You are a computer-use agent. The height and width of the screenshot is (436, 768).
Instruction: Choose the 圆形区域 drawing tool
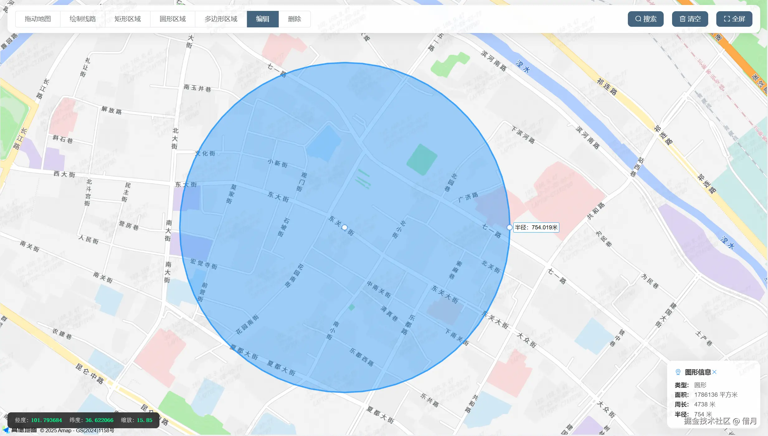tap(173, 19)
